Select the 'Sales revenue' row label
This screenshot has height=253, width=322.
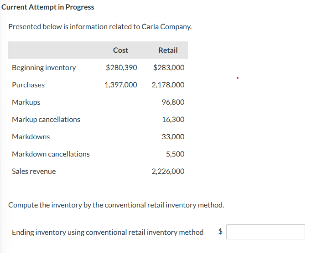point(34,171)
